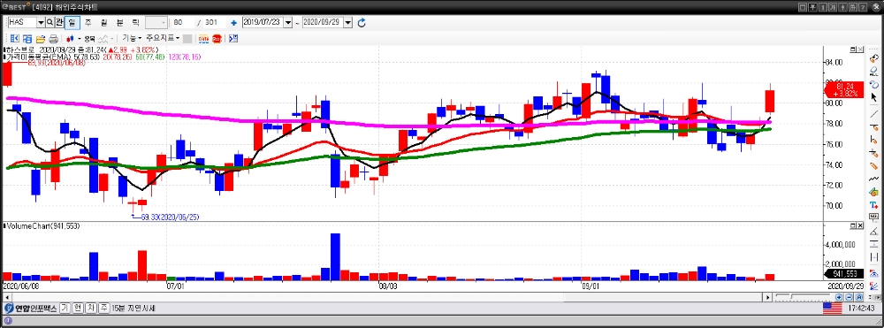Open the 기능 menu

coord(132,38)
